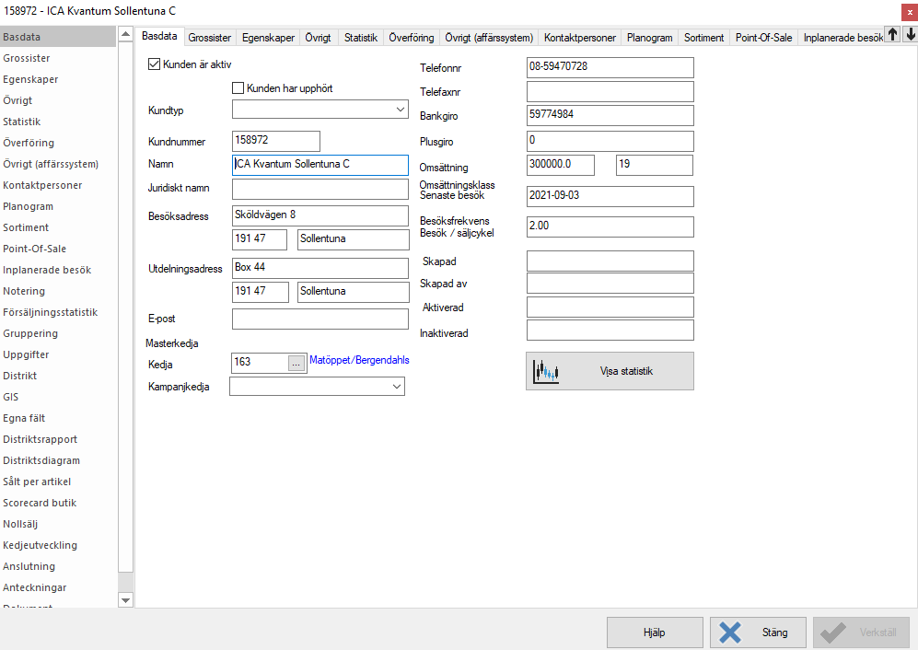Click the blue X icon on Stäng
This screenshot has width=918, height=650.
click(x=730, y=633)
